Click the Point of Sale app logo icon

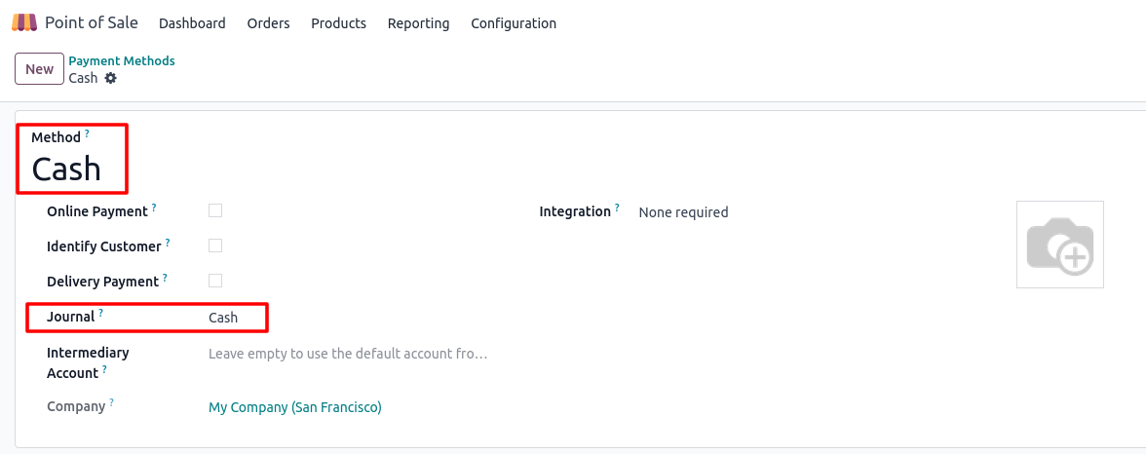point(24,22)
